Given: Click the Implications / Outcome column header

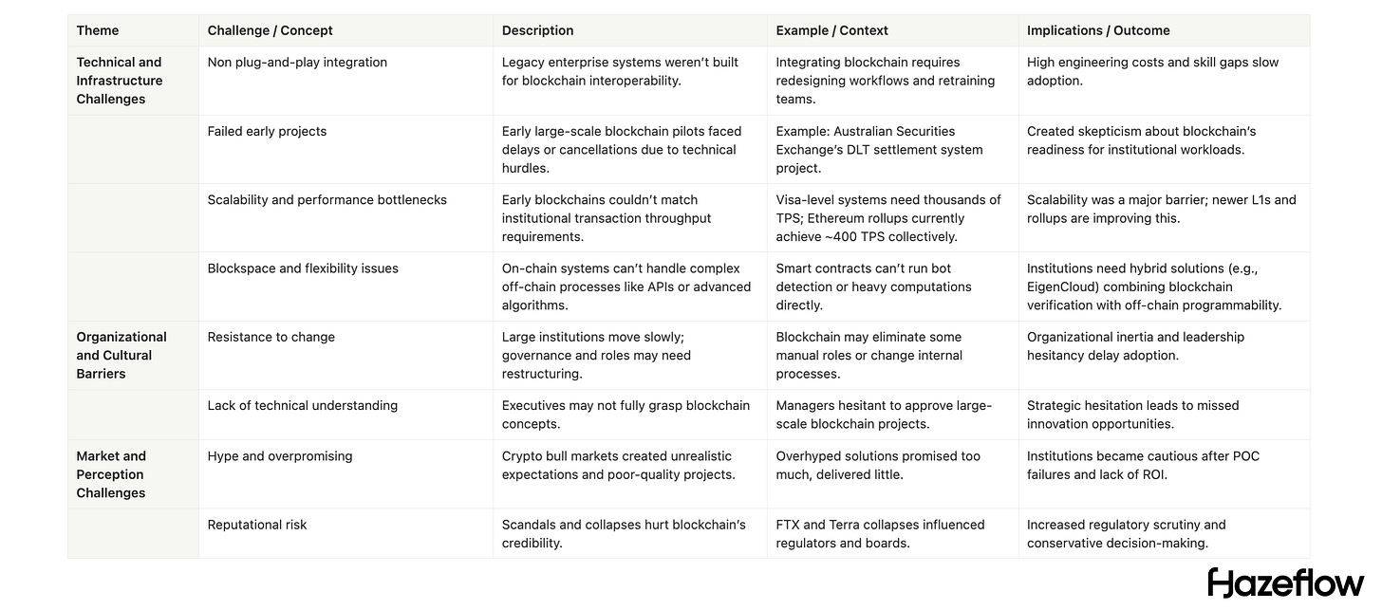Looking at the screenshot, I should 1098,30.
